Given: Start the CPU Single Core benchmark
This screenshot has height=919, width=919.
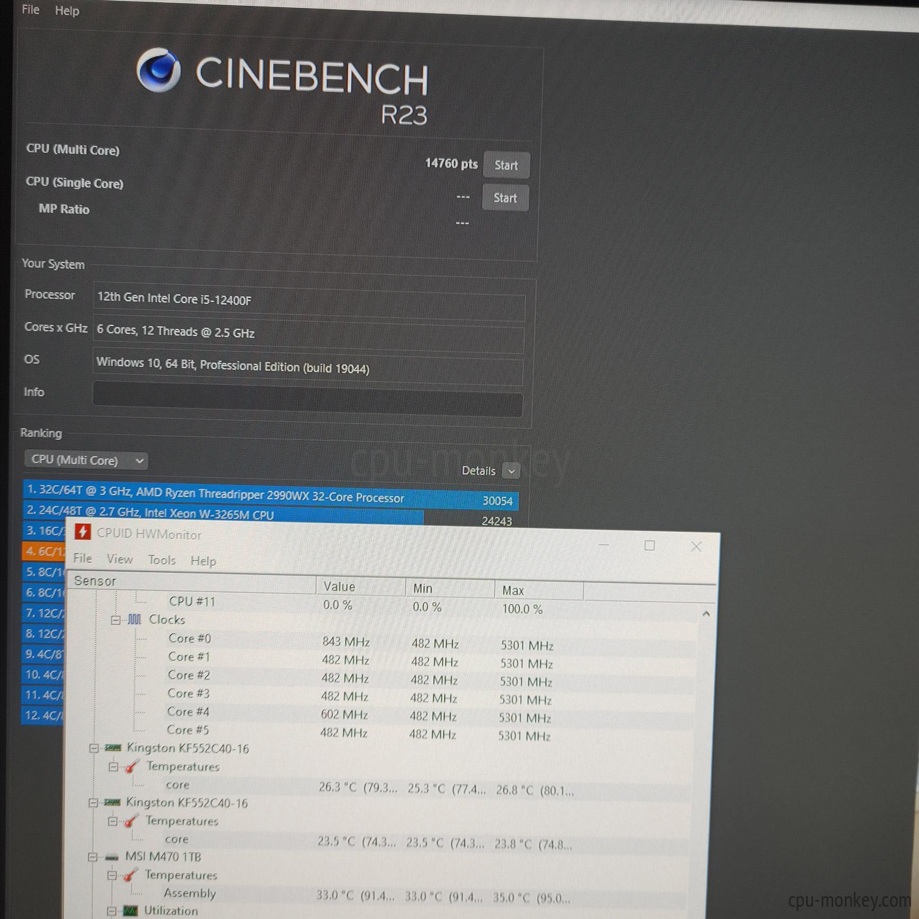Looking at the screenshot, I should point(505,198).
